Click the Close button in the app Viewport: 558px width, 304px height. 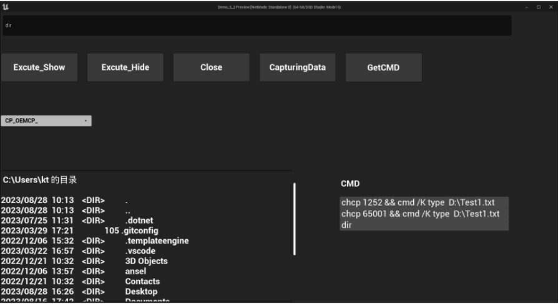coord(212,67)
